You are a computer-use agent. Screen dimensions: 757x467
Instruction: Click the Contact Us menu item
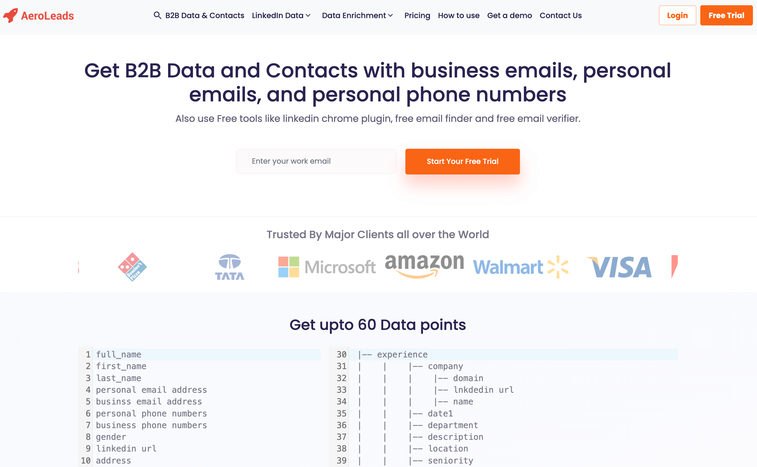tap(560, 15)
